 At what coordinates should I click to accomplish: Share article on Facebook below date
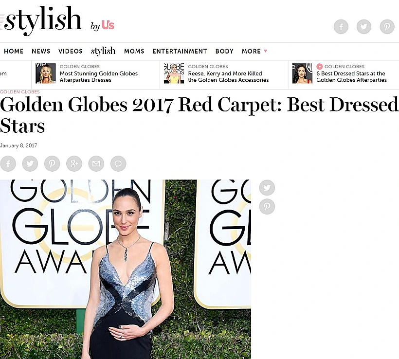[x=8, y=163]
